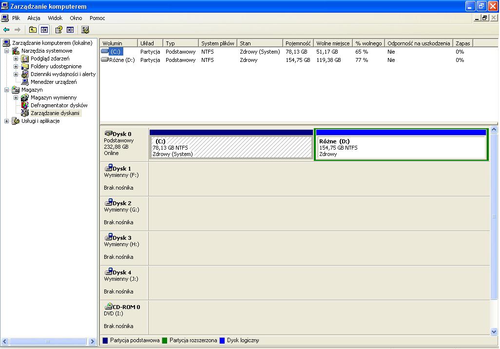Expand the Podgląd zdarzeń node
Viewport: 500px width, 349px height.
tap(16, 58)
